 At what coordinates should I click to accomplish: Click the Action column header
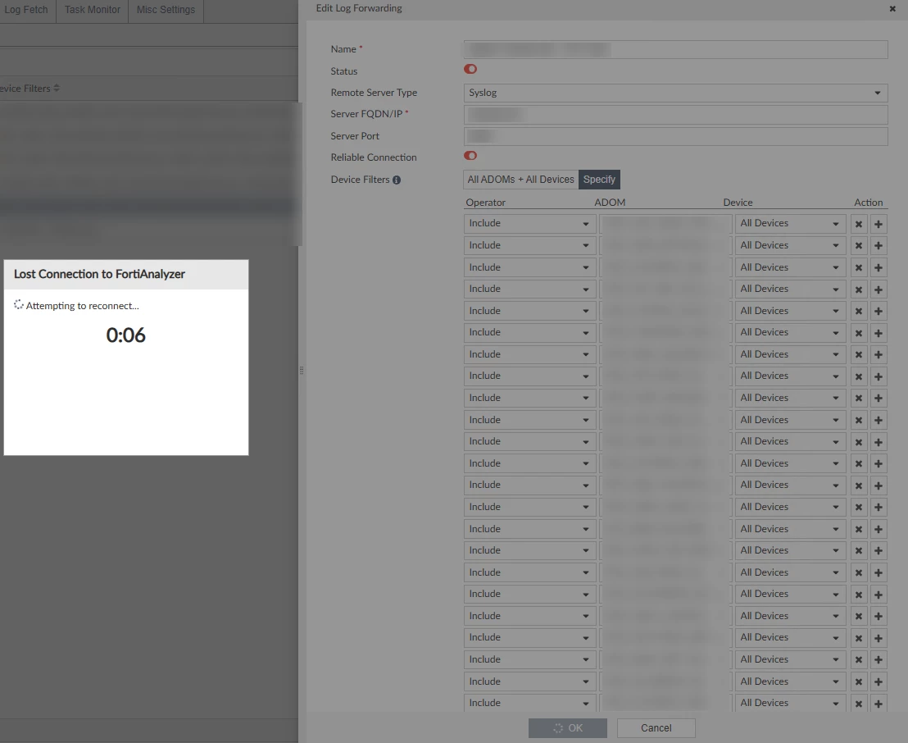pyautogui.click(x=868, y=203)
